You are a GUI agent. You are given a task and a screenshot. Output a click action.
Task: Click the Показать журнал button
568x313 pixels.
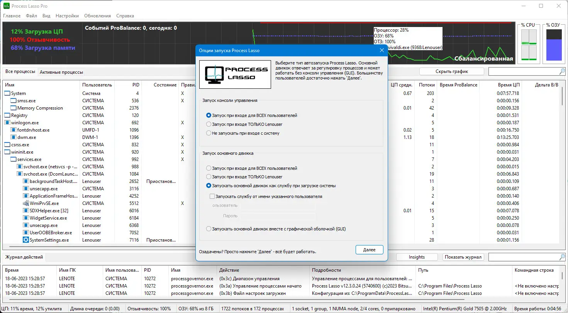click(463, 257)
